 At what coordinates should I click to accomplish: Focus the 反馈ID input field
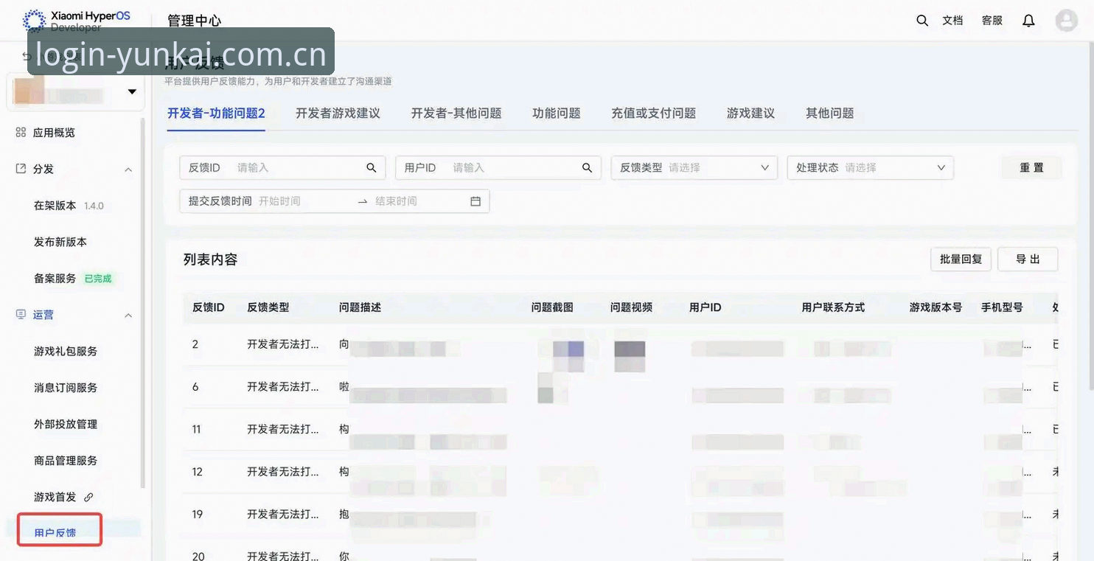[282, 168]
